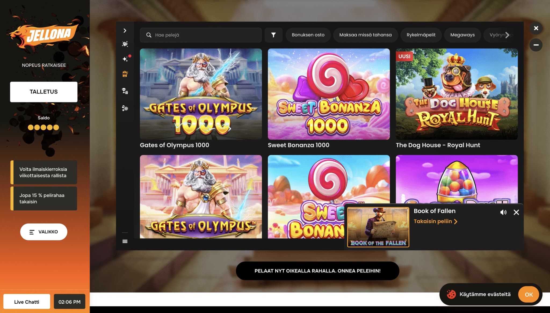
Task: Click The Dog House - Royal Hunt title
Action: point(438,145)
